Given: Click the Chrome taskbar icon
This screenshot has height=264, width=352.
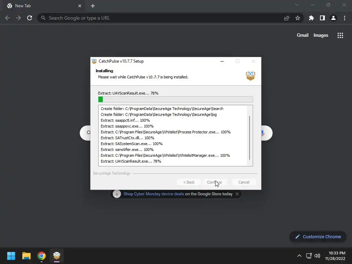Looking at the screenshot, I should [x=42, y=256].
